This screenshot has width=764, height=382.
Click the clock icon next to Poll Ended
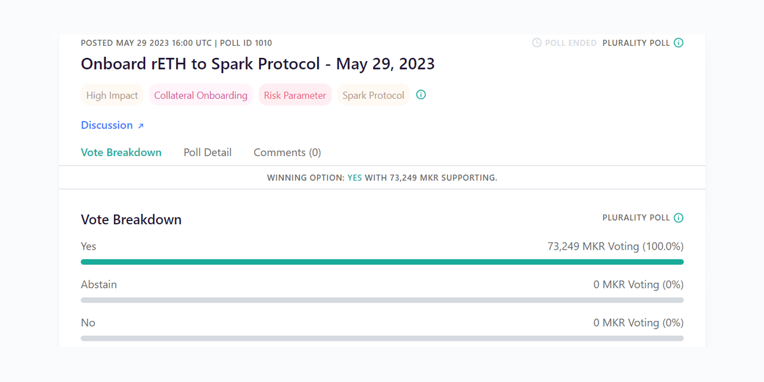click(x=537, y=43)
